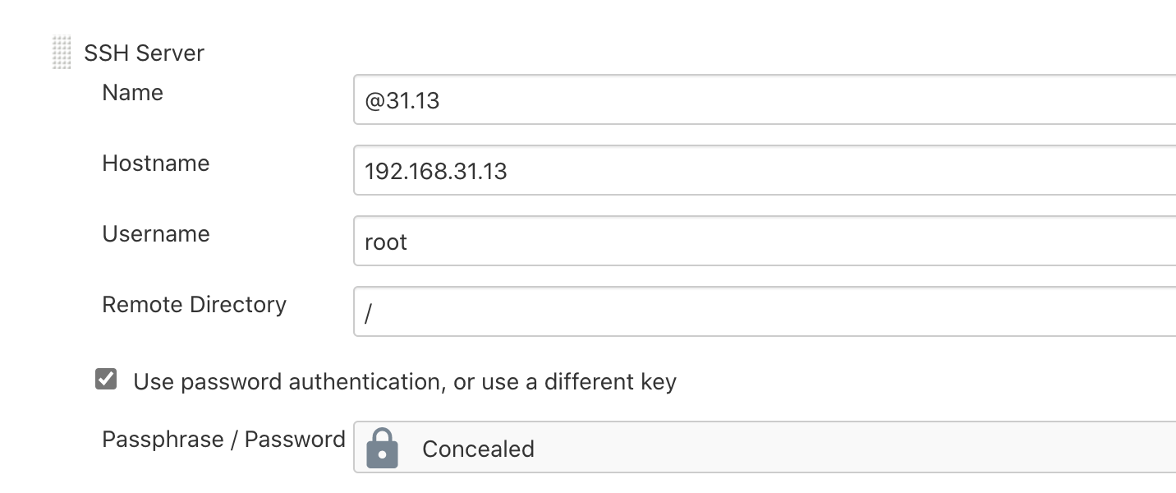The image size is (1176, 493).
Task: Click the SSH Server section header
Action: pyautogui.click(x=142, y=53)
